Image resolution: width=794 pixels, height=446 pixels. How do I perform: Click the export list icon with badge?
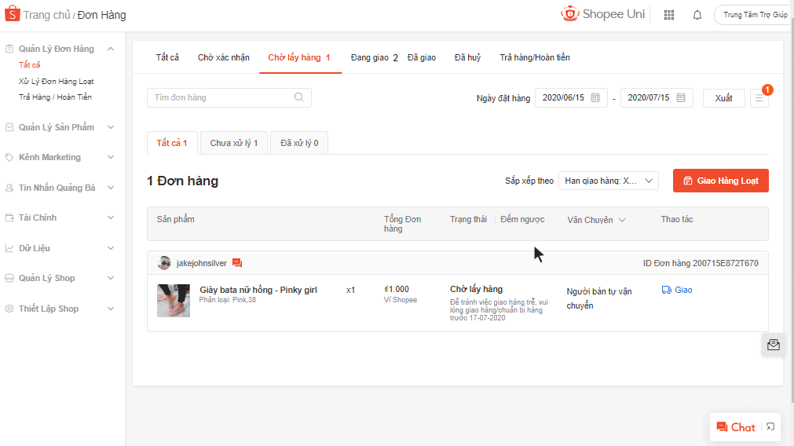(759, 98)
